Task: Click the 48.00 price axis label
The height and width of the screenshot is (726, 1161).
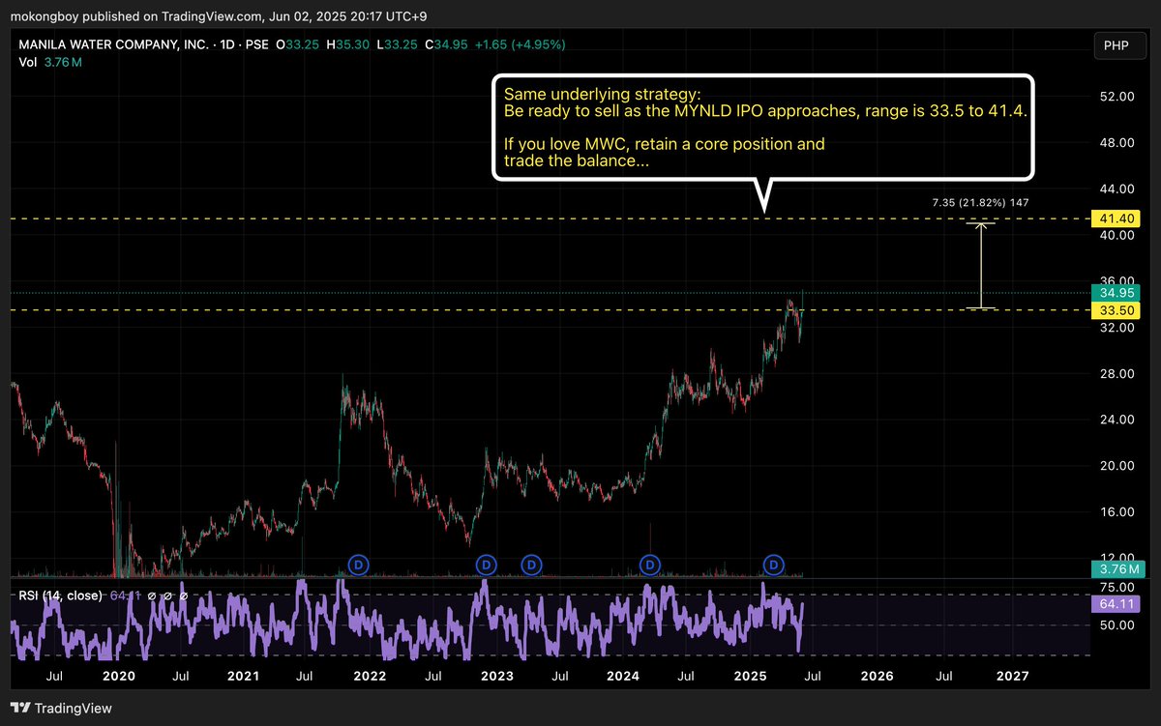Action: click(x=1116, y=143)
